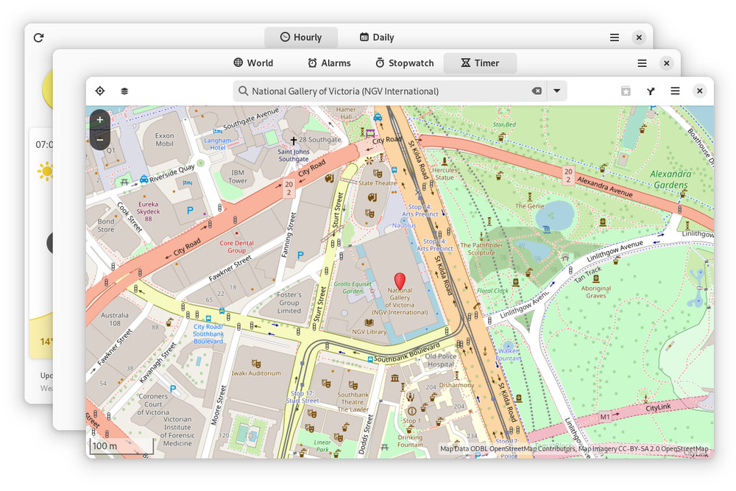Clear the search field text
This screenshot has height=491, width=736.
[537, 91]
